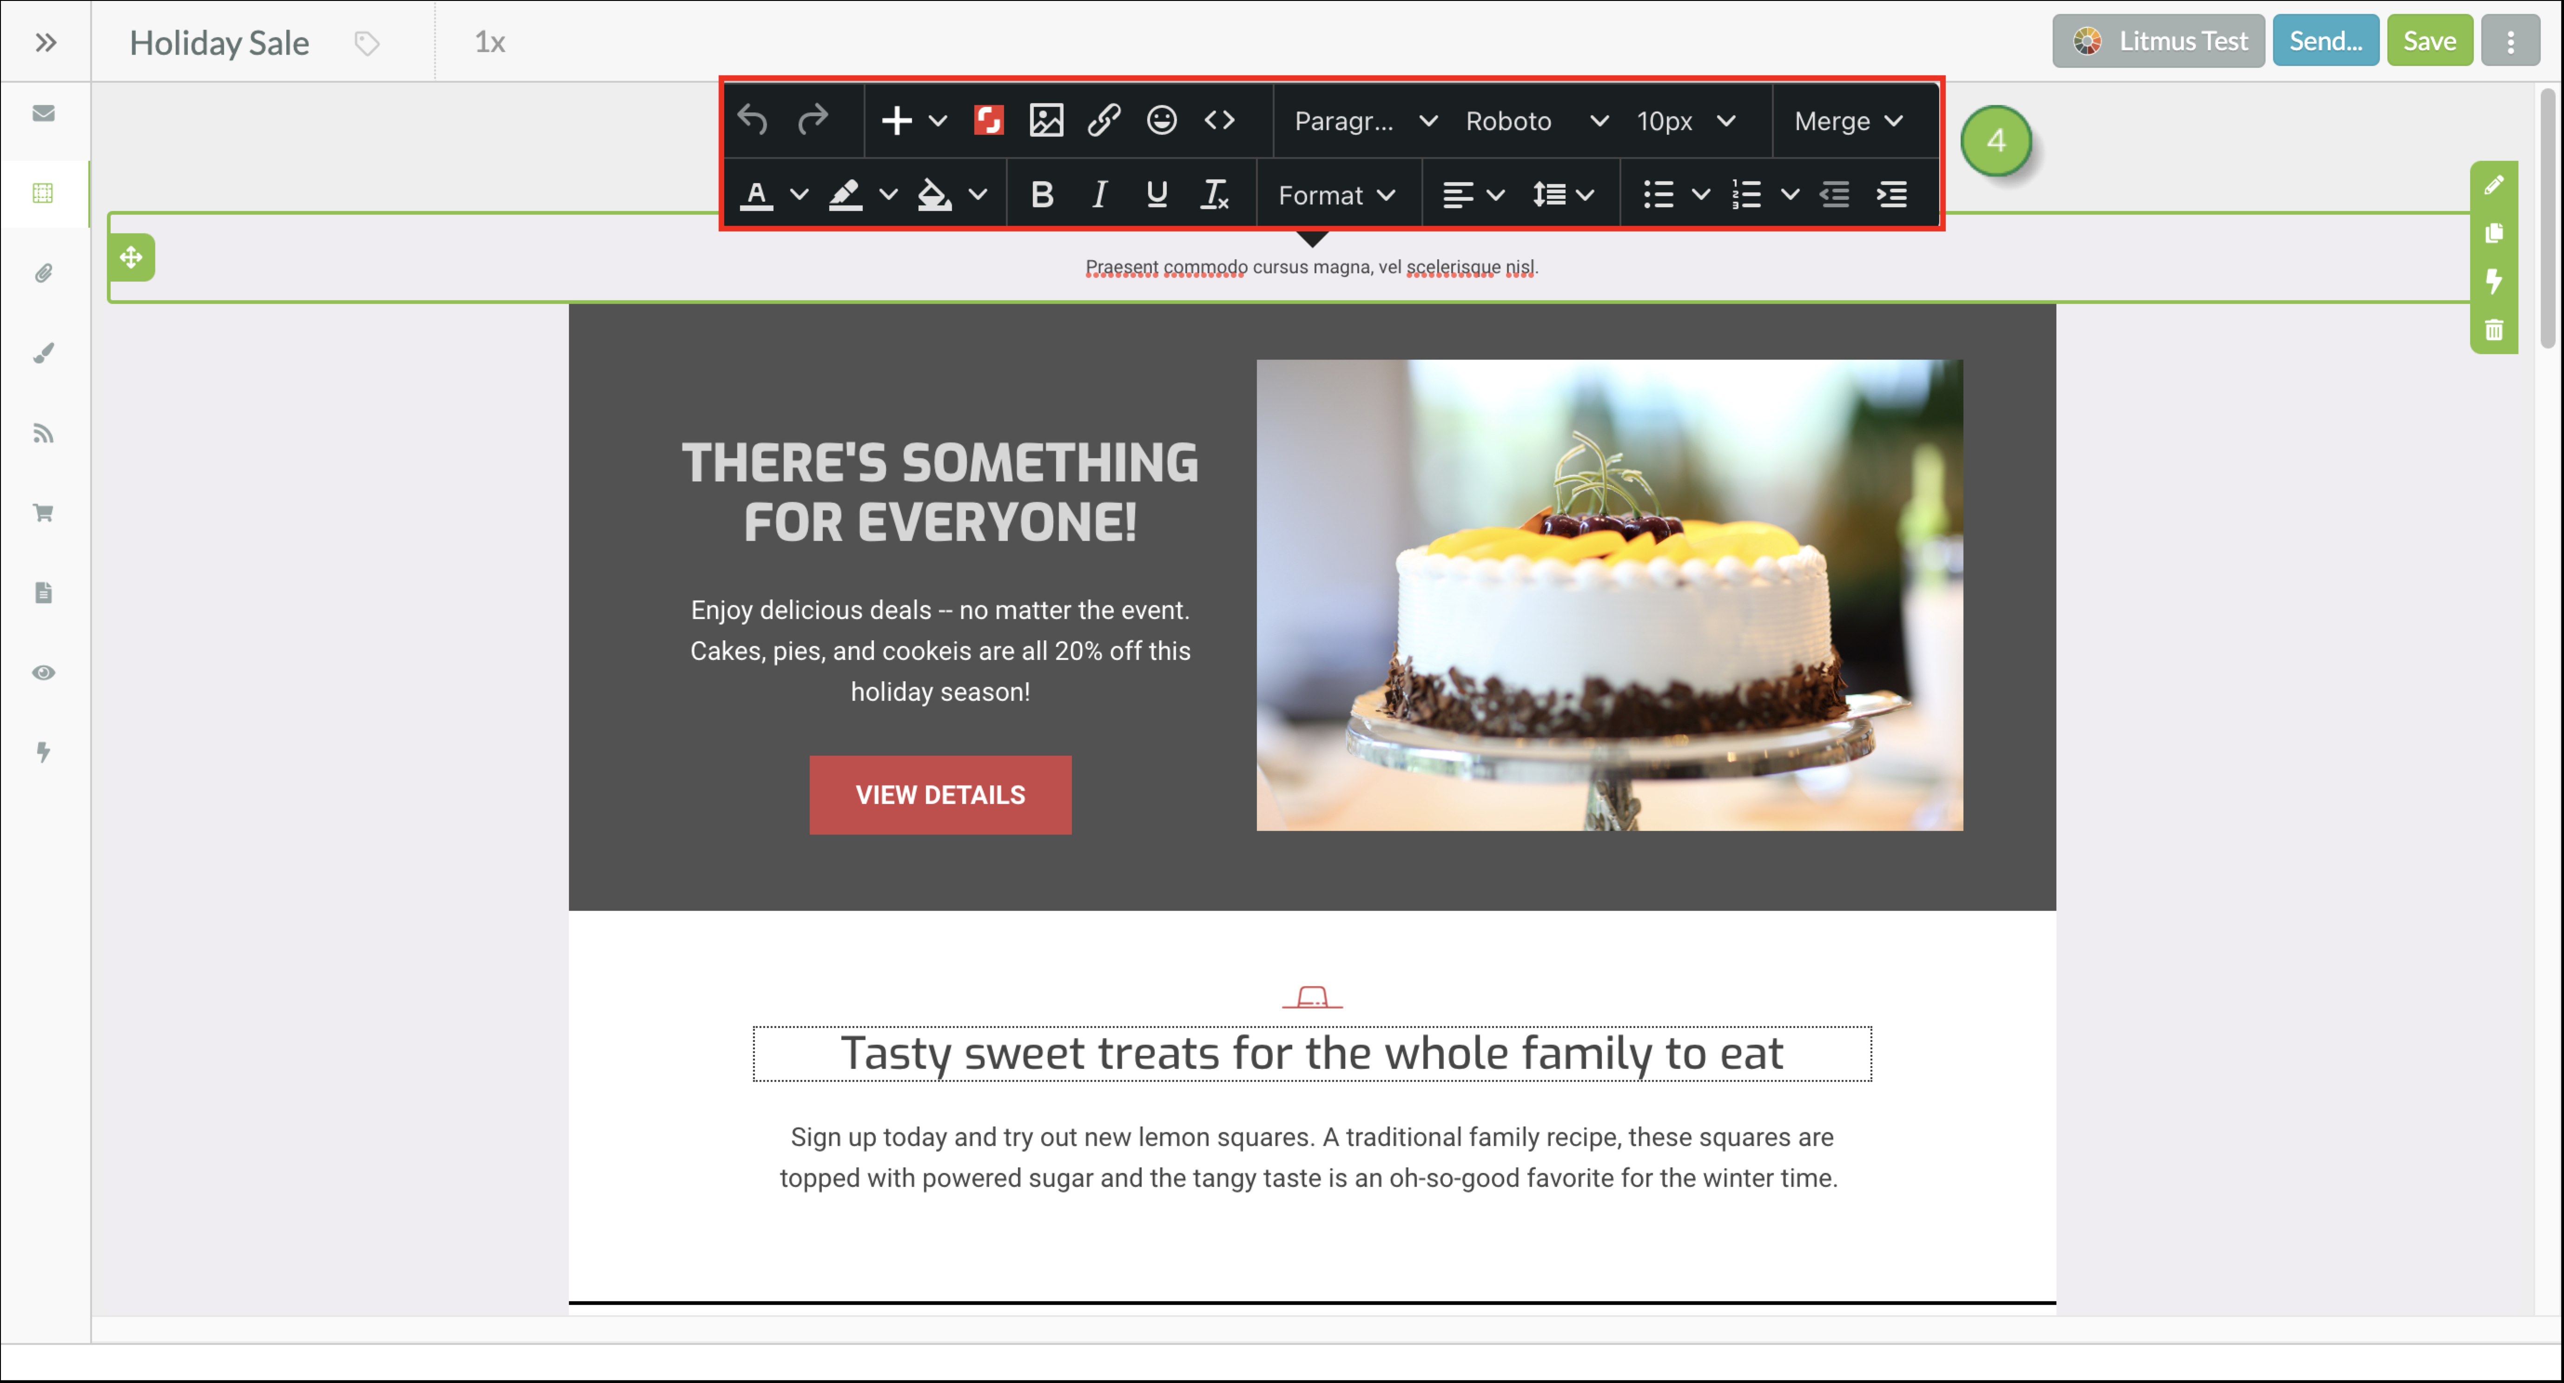Viewport: 2564px width, 1383px height.
Task: Click the envelope icon in sidebar
Action: coord(44,112)
